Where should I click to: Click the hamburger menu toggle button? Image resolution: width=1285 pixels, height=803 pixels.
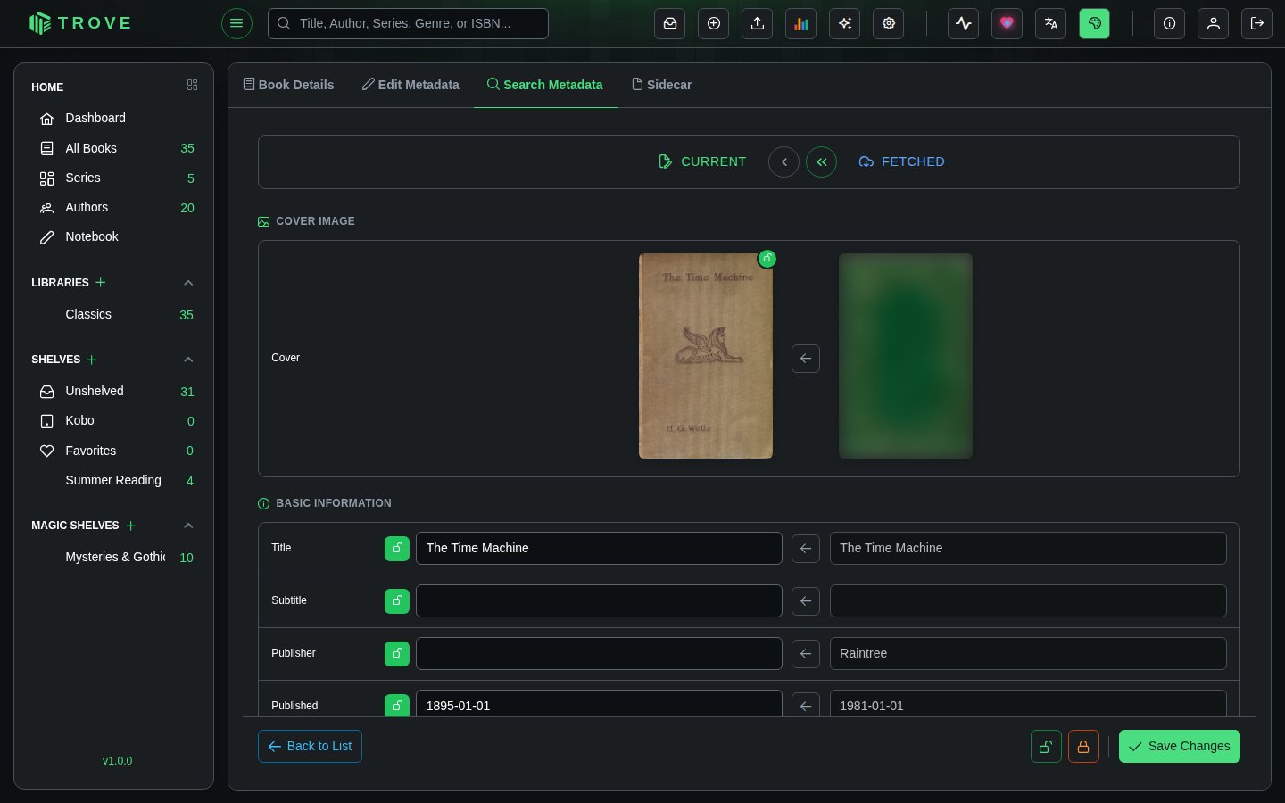tap(236, 23)
